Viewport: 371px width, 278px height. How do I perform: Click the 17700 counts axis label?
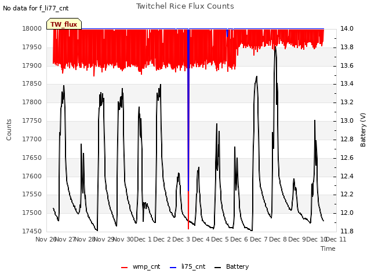point(32,139)
